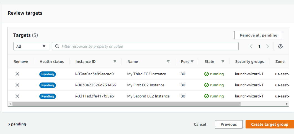
Task: Open table preferences gear icon
Action: click(280, 46)
